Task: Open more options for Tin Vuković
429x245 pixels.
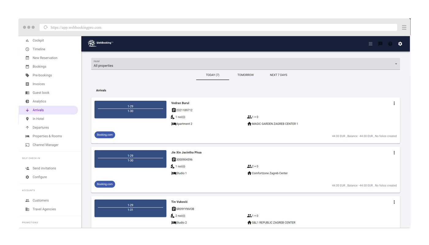Action: coord(394,202)
